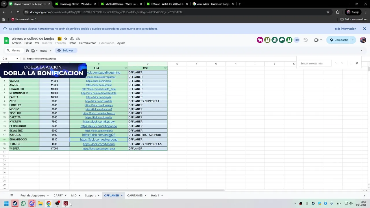
Task: Open Chrome extensions puzzle icon
Action: tap(338, 12)
